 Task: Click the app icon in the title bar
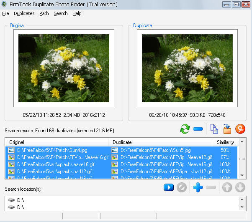pyautogui.click(x=4, y=4)
